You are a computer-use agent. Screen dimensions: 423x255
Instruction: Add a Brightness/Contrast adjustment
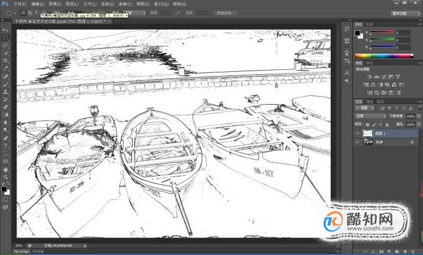tap(370, 77)
